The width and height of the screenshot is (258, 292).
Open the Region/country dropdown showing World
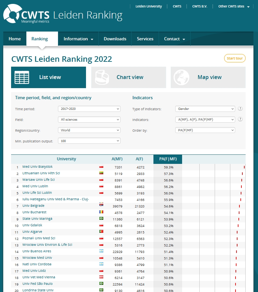coord(89,130)
